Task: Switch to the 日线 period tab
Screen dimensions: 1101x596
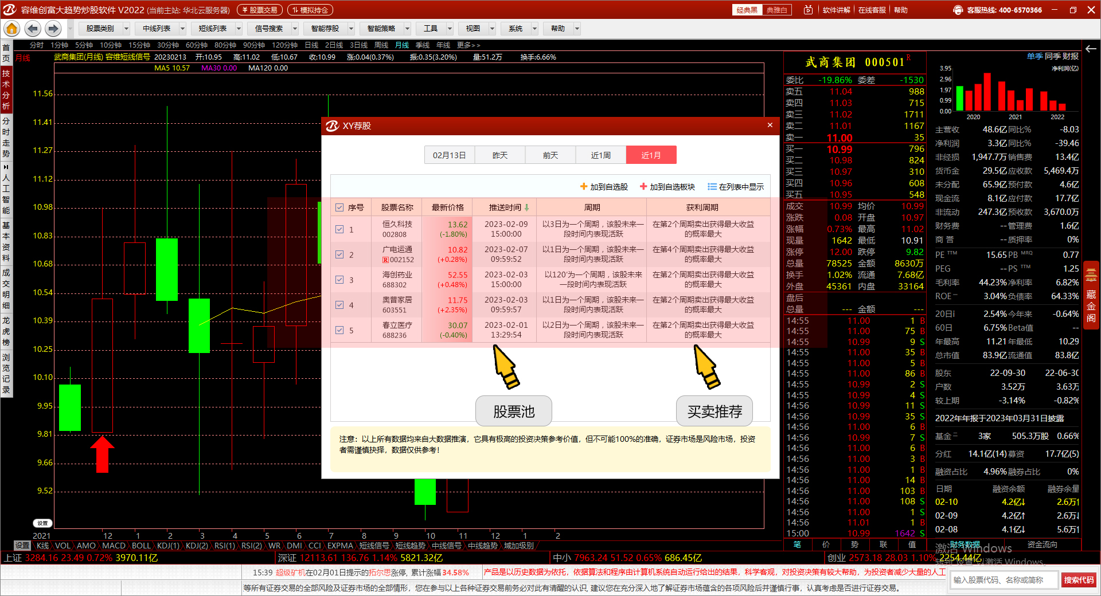Action: [x=311, y=45]
